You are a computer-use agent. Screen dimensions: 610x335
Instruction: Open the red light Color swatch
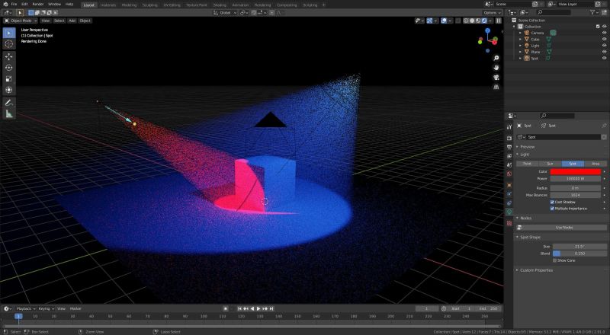coord(576,171)
